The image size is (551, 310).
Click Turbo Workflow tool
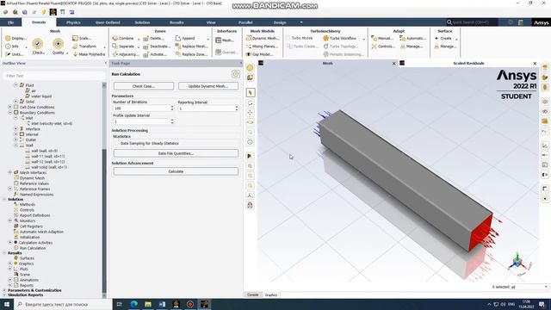[340, 38]
